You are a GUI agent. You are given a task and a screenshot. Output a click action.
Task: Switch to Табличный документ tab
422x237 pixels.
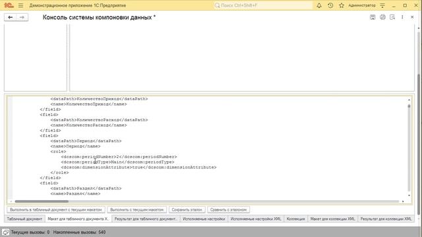(24, 219)
